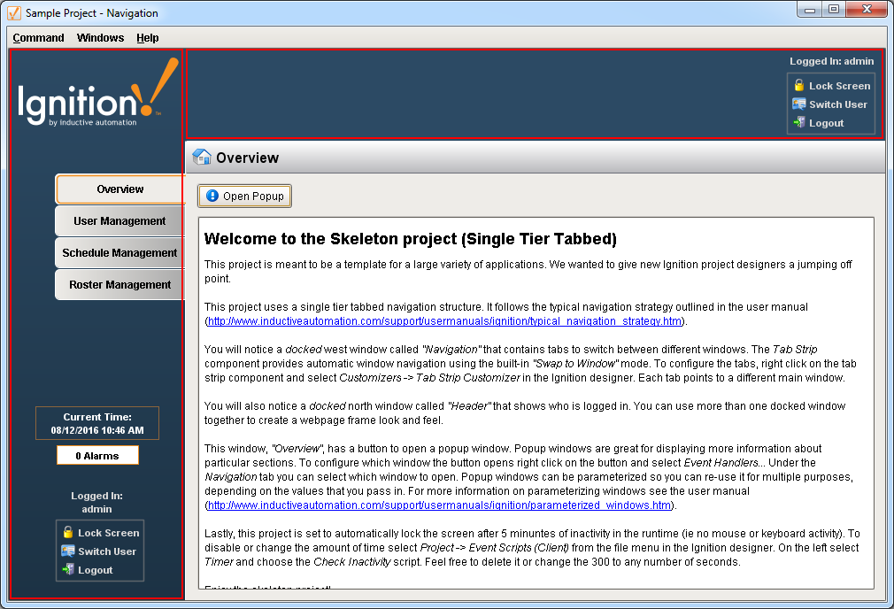Click the 0 Alarms indicator
The height and width of the screenshot is (609, 894).
(x=97, y=455)
